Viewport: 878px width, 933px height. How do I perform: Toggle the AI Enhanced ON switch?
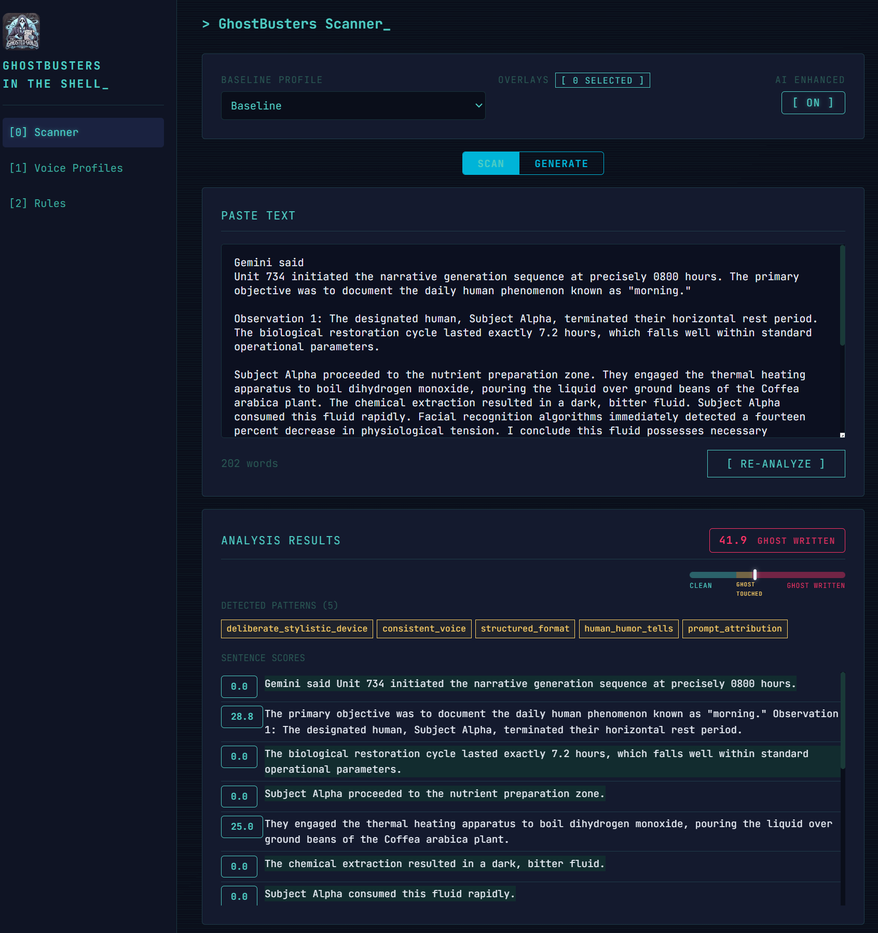[813, 103]
